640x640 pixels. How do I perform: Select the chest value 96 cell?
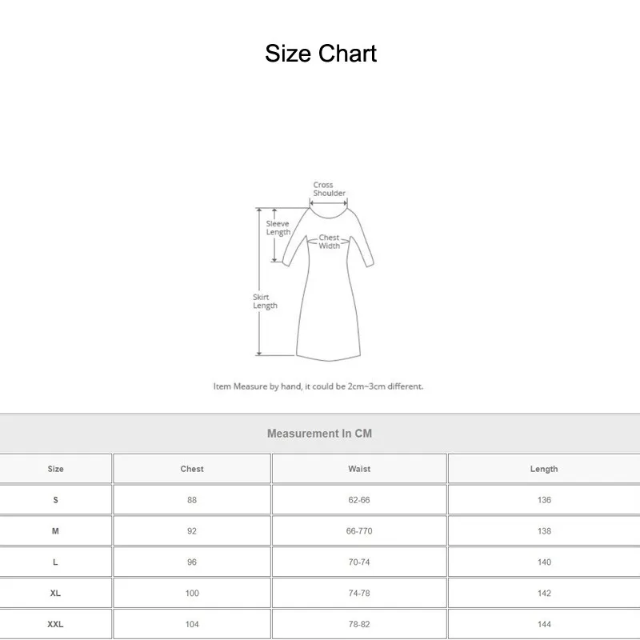coord(192,562)
